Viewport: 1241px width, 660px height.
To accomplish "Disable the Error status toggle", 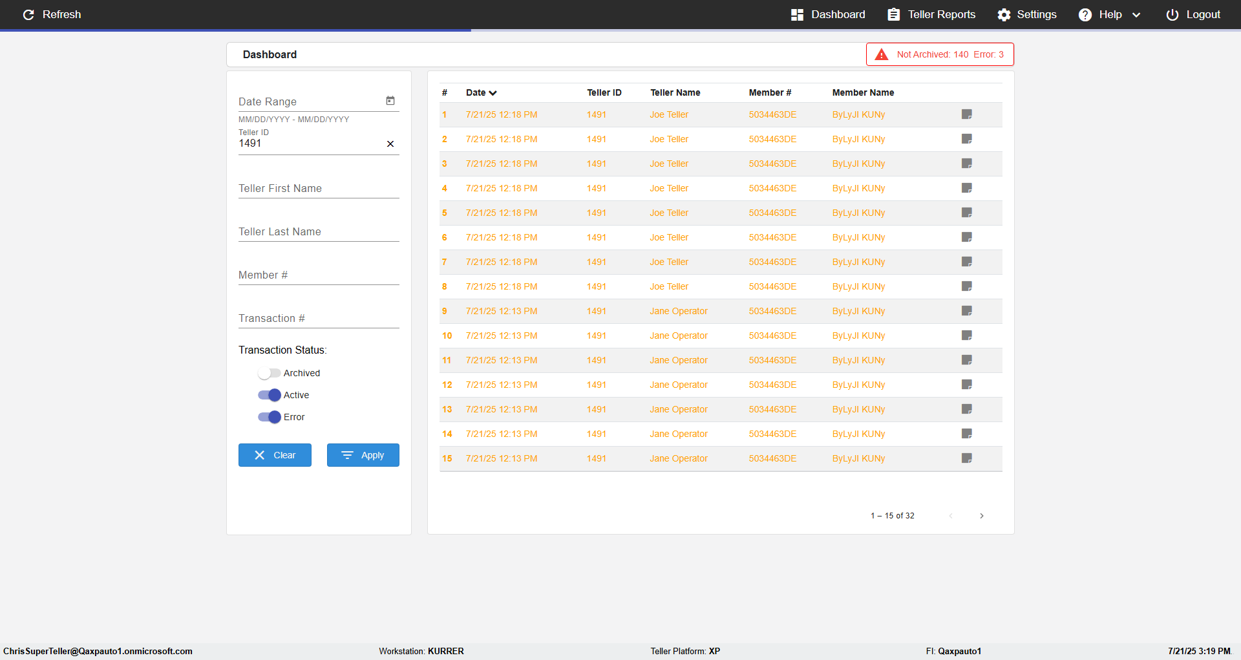I will (269, 417).
